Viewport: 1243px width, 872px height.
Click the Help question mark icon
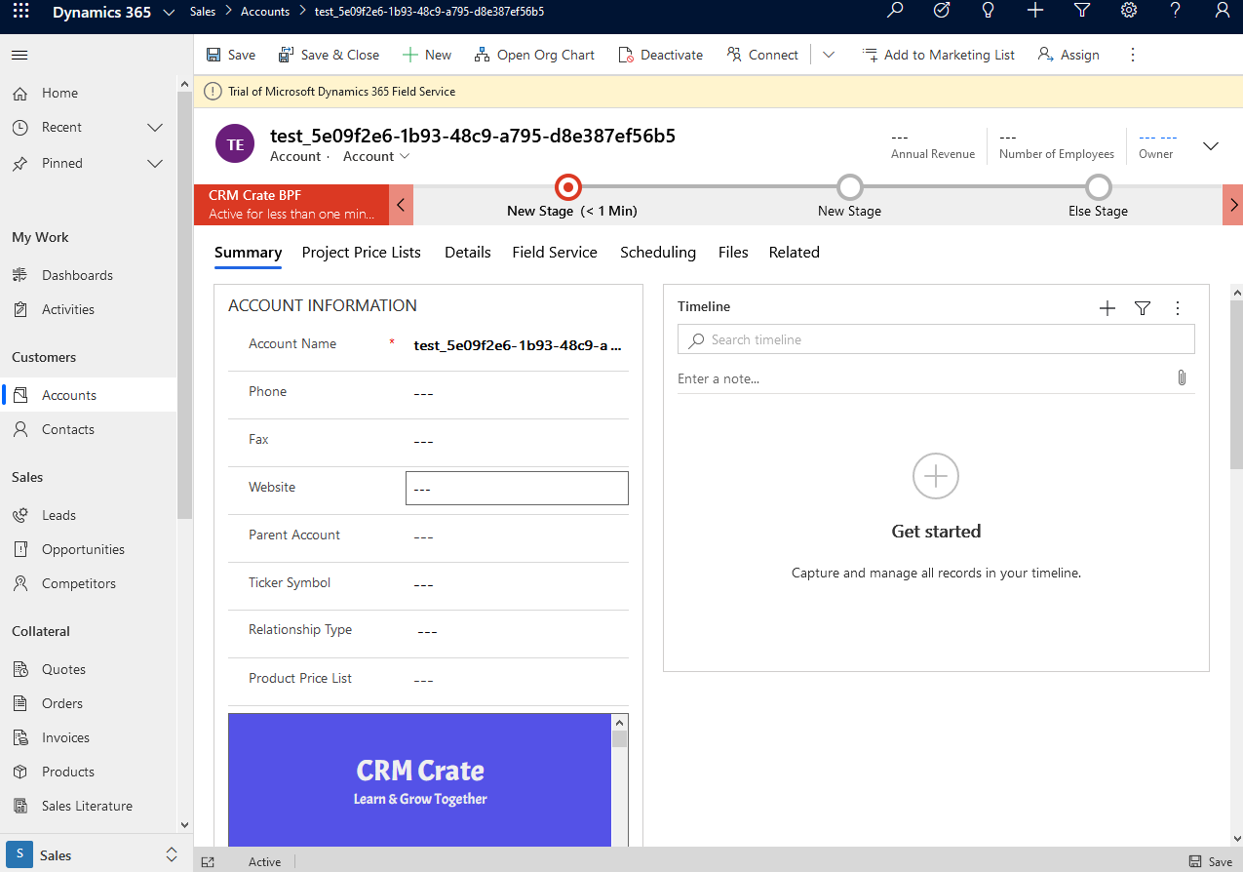pyautogui.click(x=1176, y=11)
